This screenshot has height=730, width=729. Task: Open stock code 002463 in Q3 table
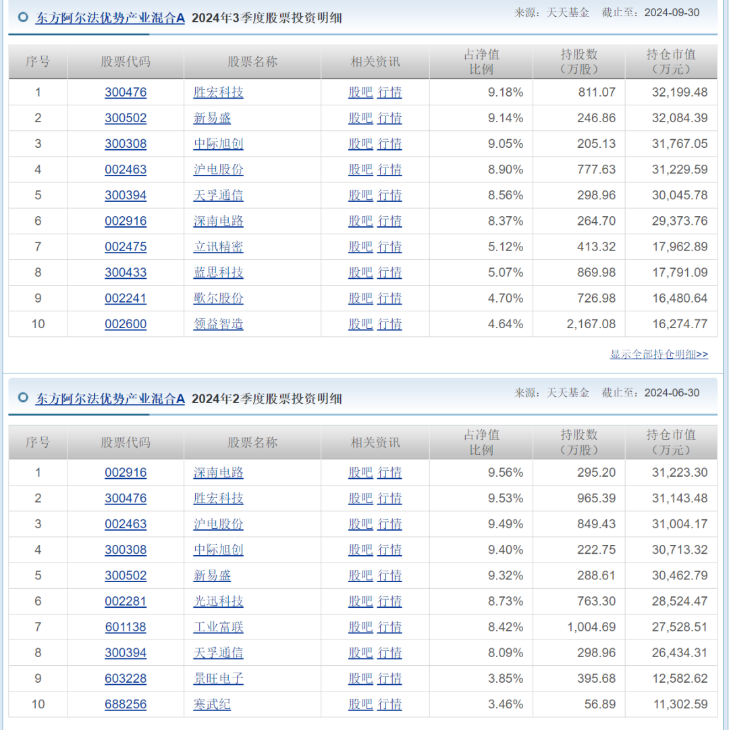point(126,170)
